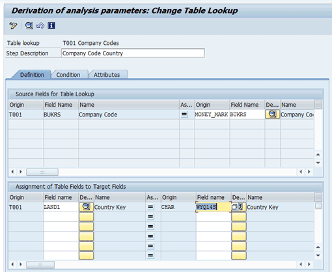Open value help icon next to WYQ14S
The height and width of the screenshot is (272, 332).
239,207
